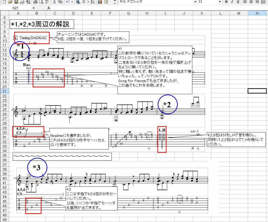The height and width of the screenshot is (222, 268).
Task: Click the Save icon in the toolbar
Action: [x=16, y=2]
